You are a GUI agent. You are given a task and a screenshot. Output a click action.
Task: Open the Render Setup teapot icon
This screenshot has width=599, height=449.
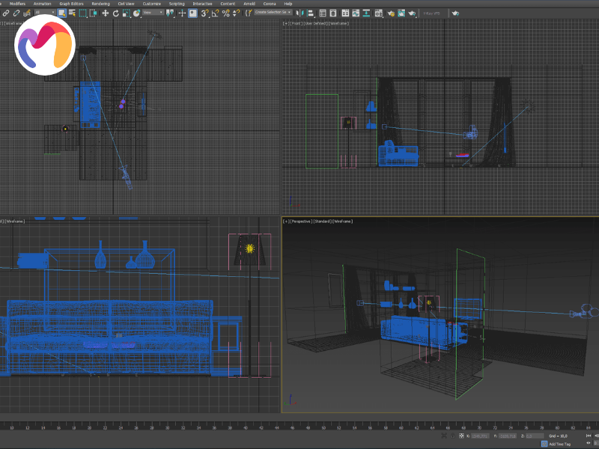click(x=390, y=13)
